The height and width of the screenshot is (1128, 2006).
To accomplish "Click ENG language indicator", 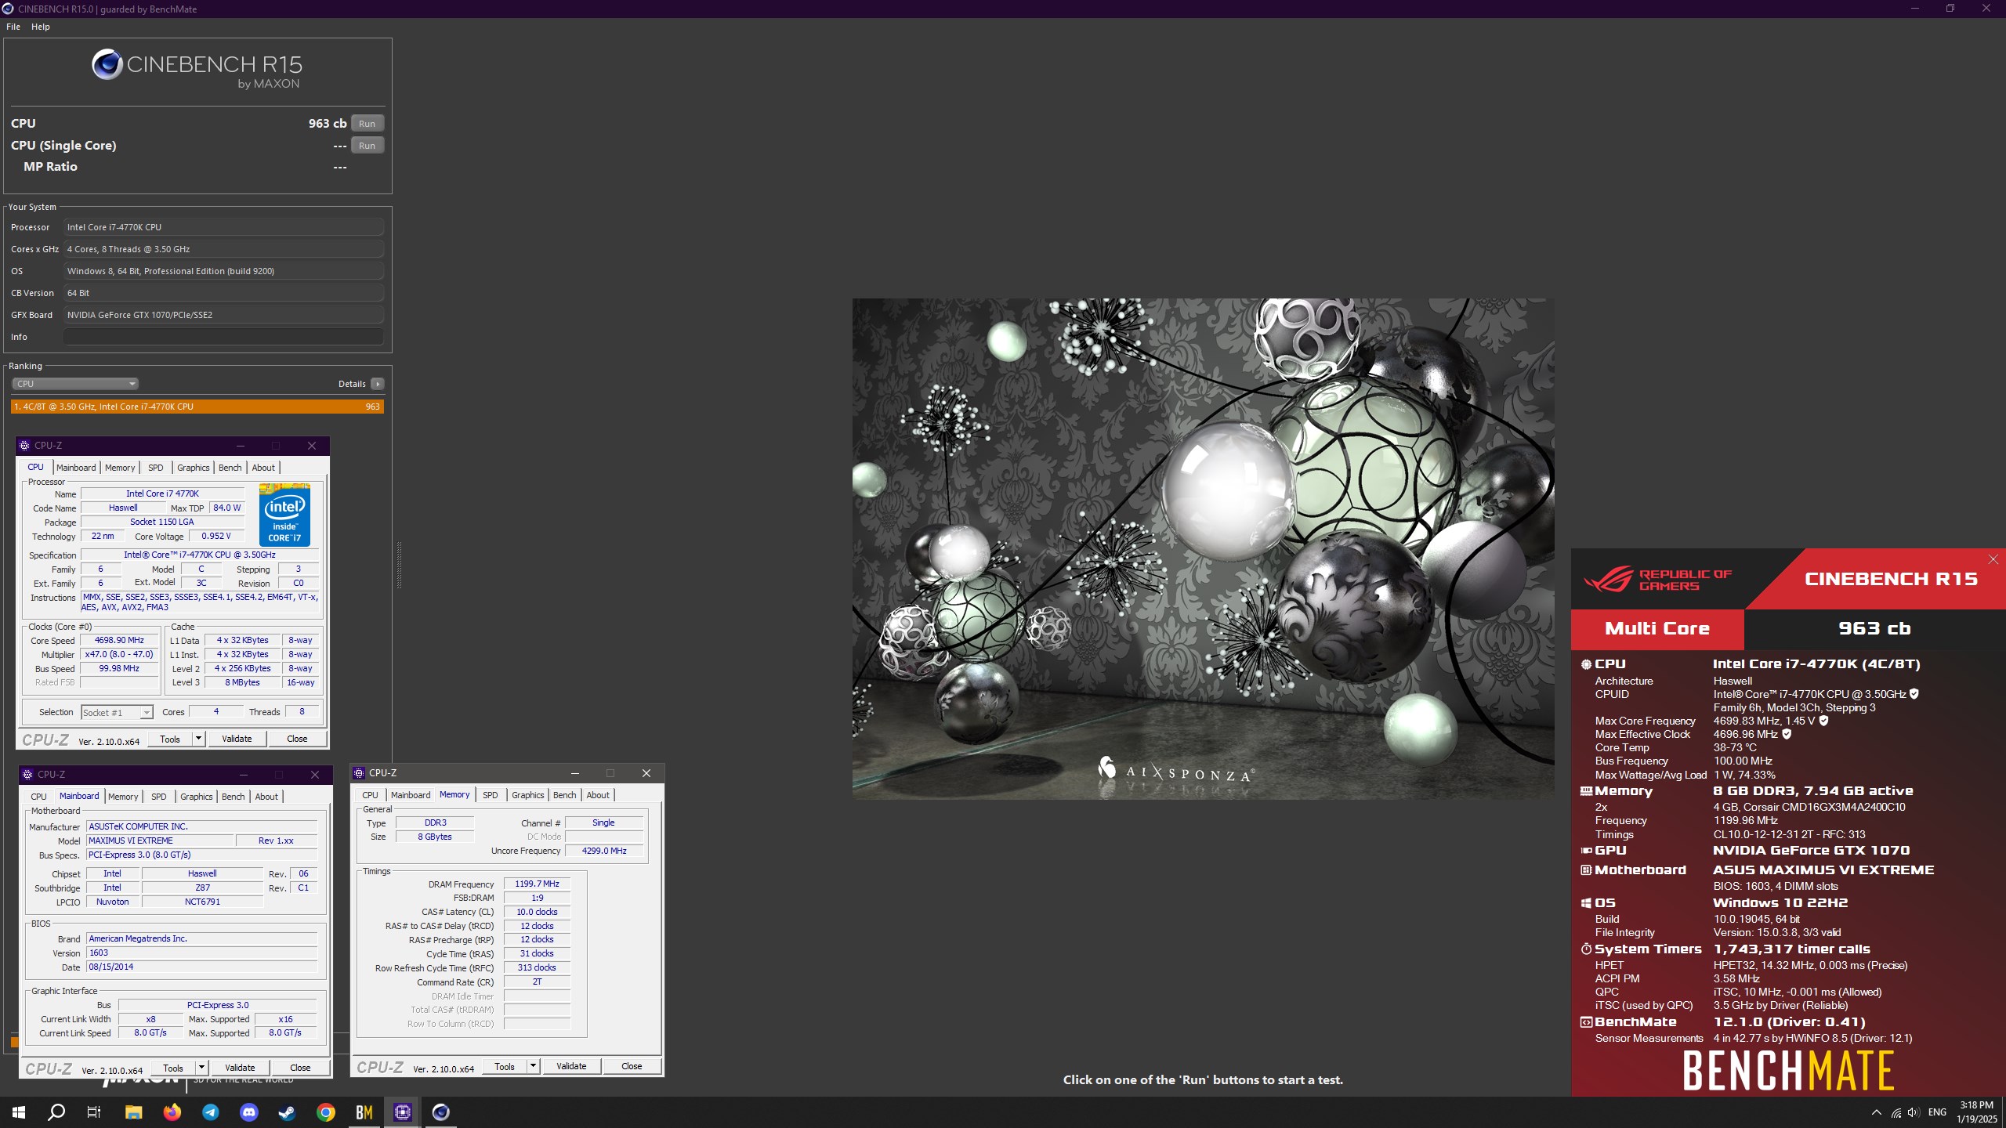I will click(x=1937, y=1112).
